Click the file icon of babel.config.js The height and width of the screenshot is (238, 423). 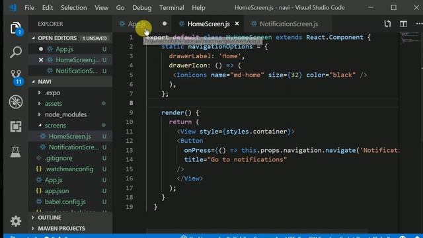coord(39,202)
